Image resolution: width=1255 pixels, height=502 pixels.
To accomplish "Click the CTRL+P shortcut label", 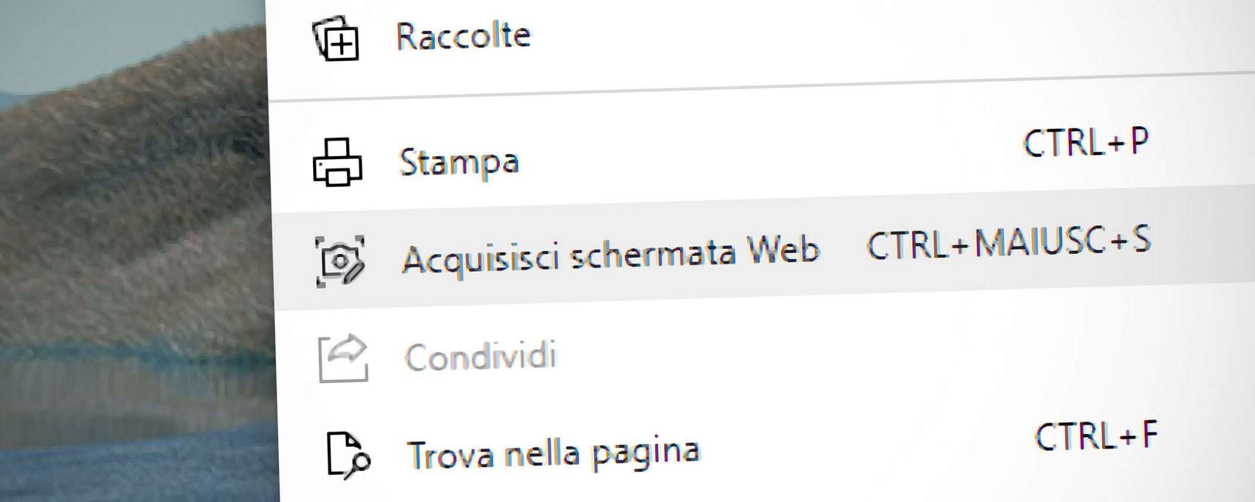I will (1086, 143).
